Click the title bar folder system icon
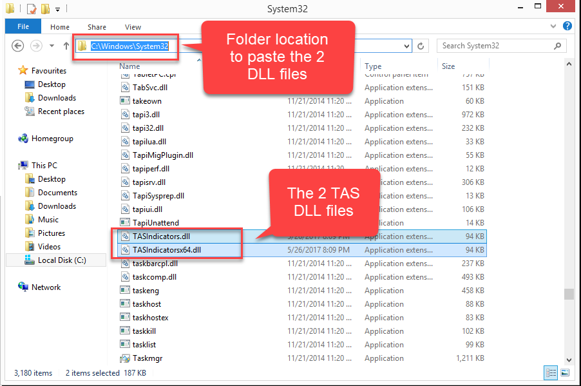The width and height of the screenshot is (581, 386). pos(10,8)
